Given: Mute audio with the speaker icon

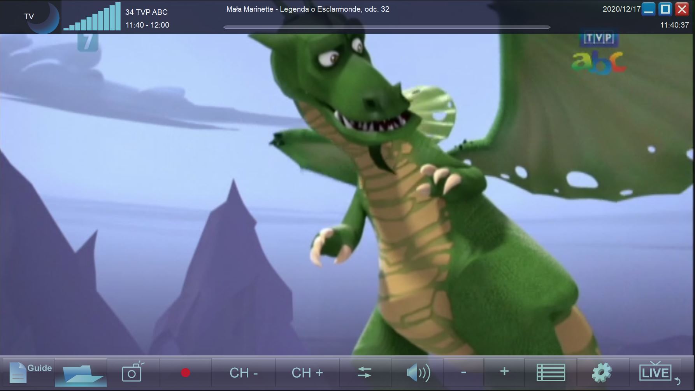Looking at the screenshot, I should pos(418,372).
